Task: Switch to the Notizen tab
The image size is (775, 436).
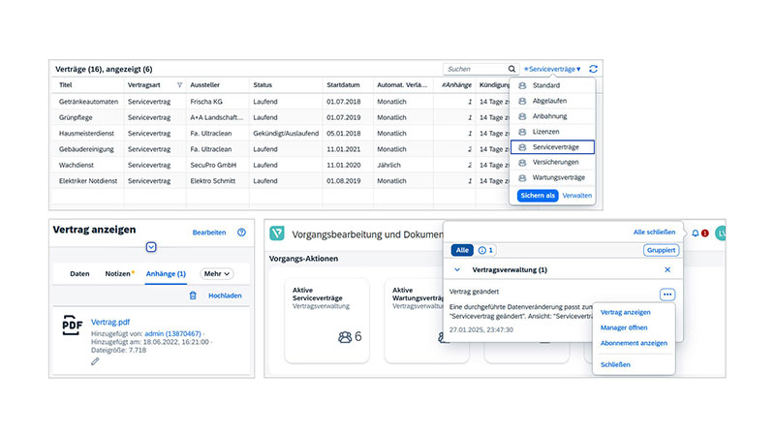Action: (x=117, y=274)
